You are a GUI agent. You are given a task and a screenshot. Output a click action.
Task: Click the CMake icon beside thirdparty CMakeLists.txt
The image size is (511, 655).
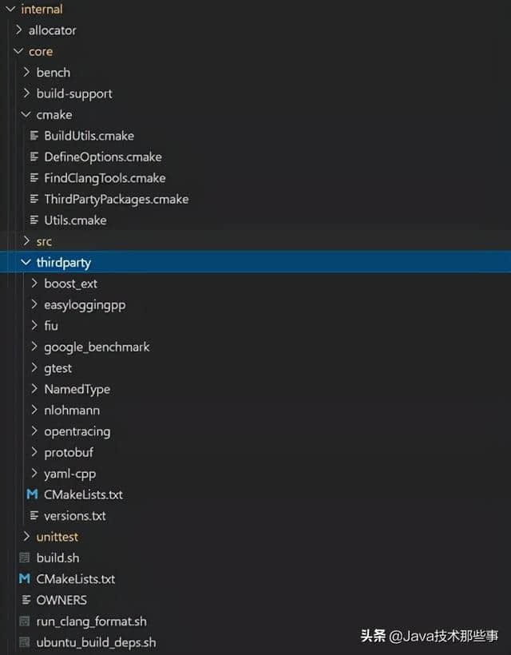click(33, 494)
